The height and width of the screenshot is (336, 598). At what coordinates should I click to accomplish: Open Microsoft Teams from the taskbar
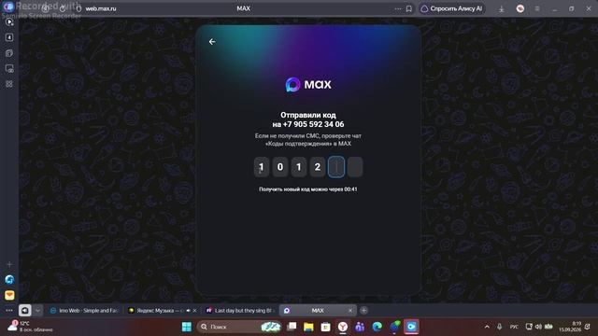point(360,327)
